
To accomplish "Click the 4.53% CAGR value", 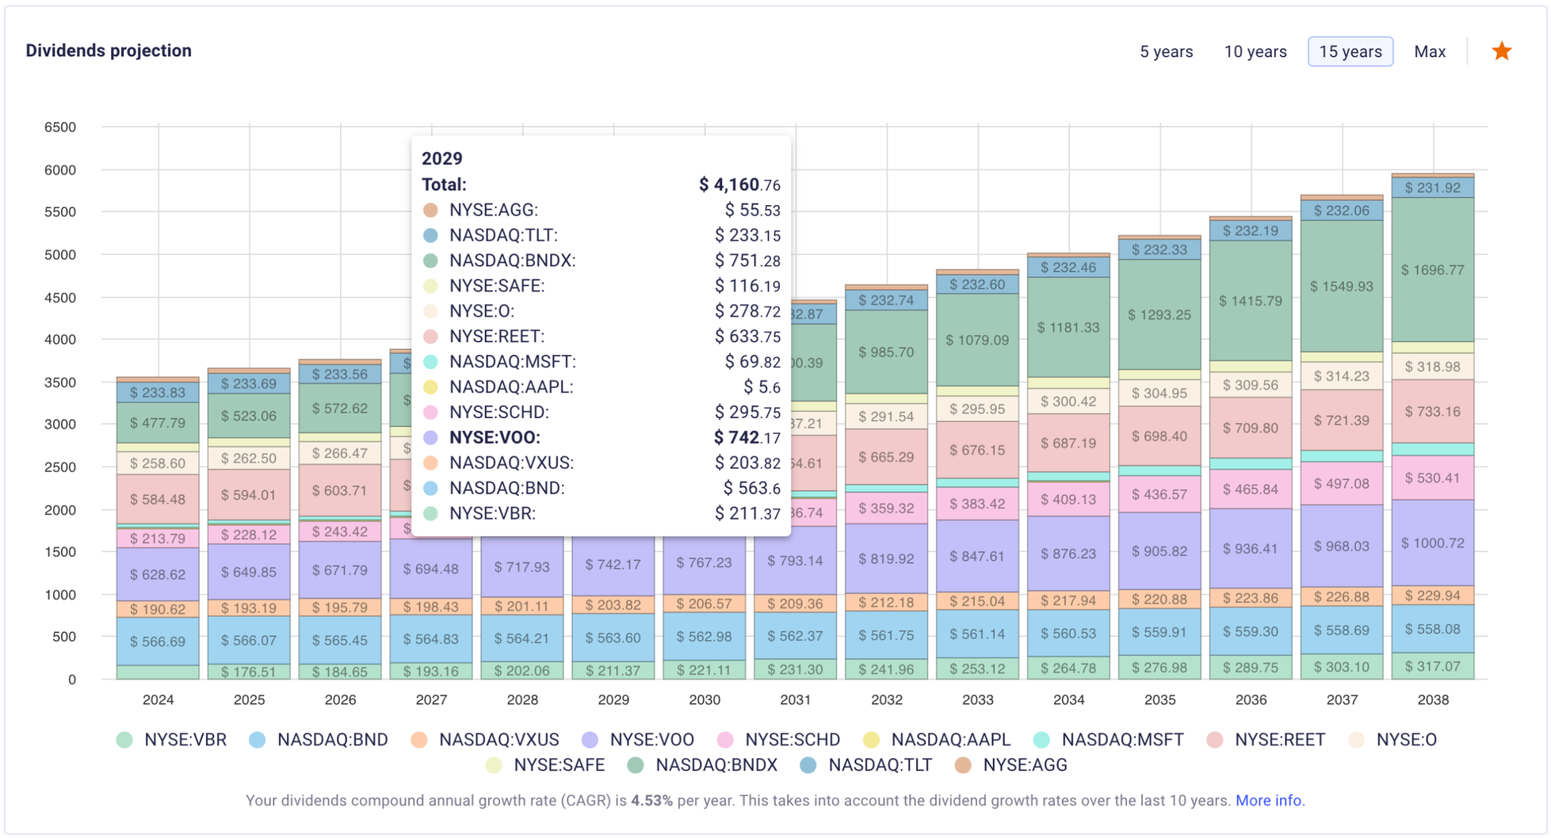I will click(651, 800).
